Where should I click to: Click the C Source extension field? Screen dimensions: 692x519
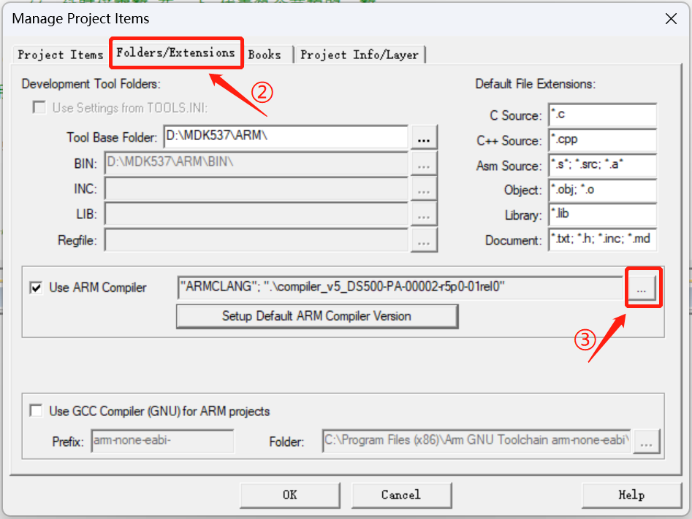coord(602,115)
